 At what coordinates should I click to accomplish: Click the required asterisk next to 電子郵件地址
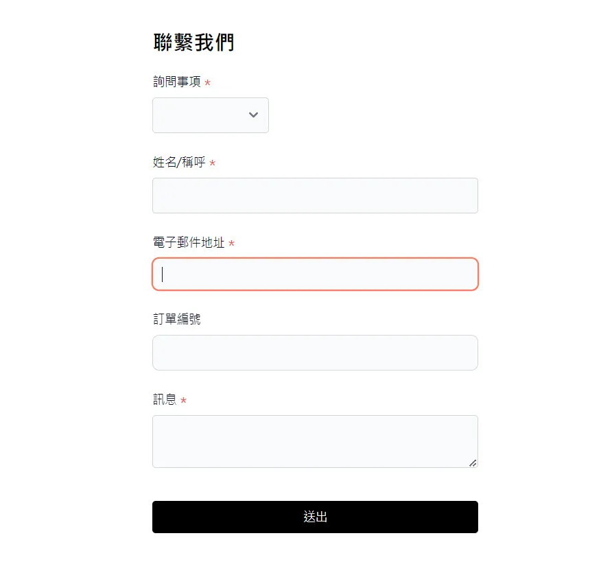click(x=232, y=244)
